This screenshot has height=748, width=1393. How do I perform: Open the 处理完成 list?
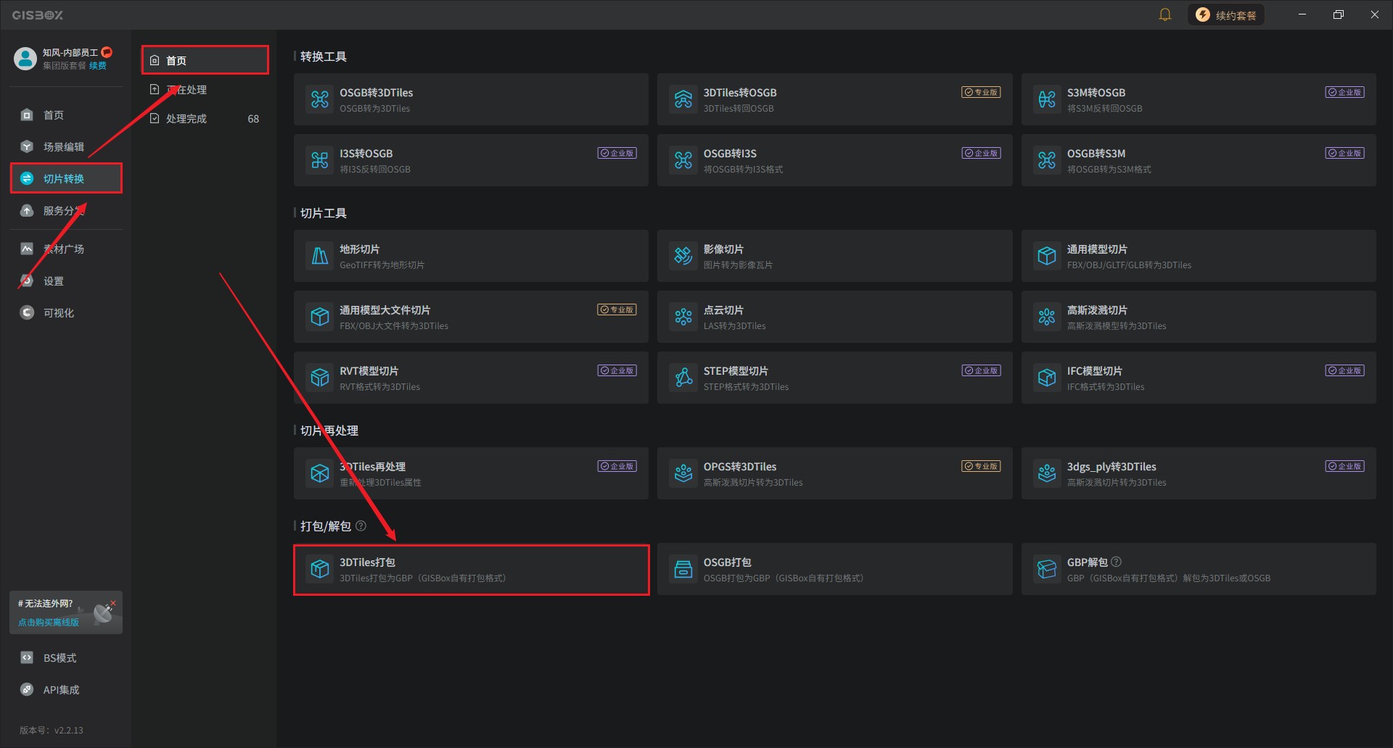click(205, 118)
